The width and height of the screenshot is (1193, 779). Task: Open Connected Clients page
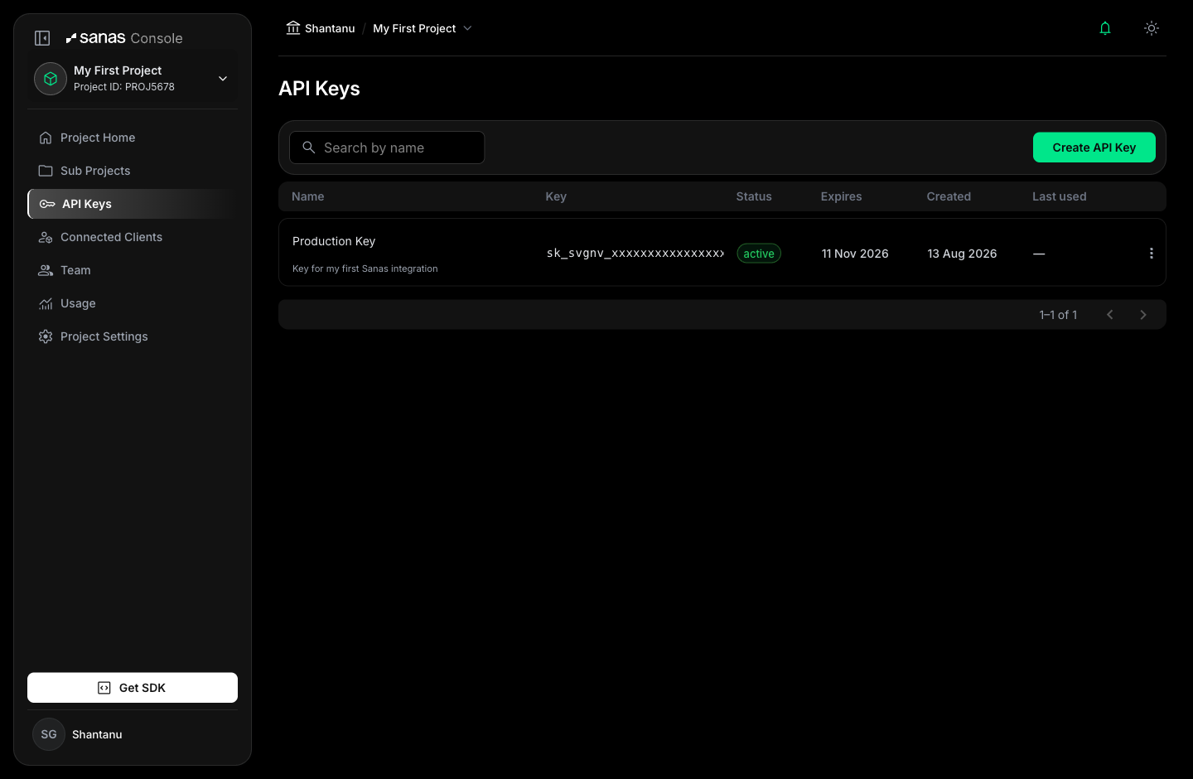pos(133,237)
